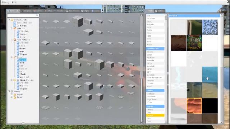Click the Half-Life 2 game icon
Viewport: 230px width, 129px height.
15,28
